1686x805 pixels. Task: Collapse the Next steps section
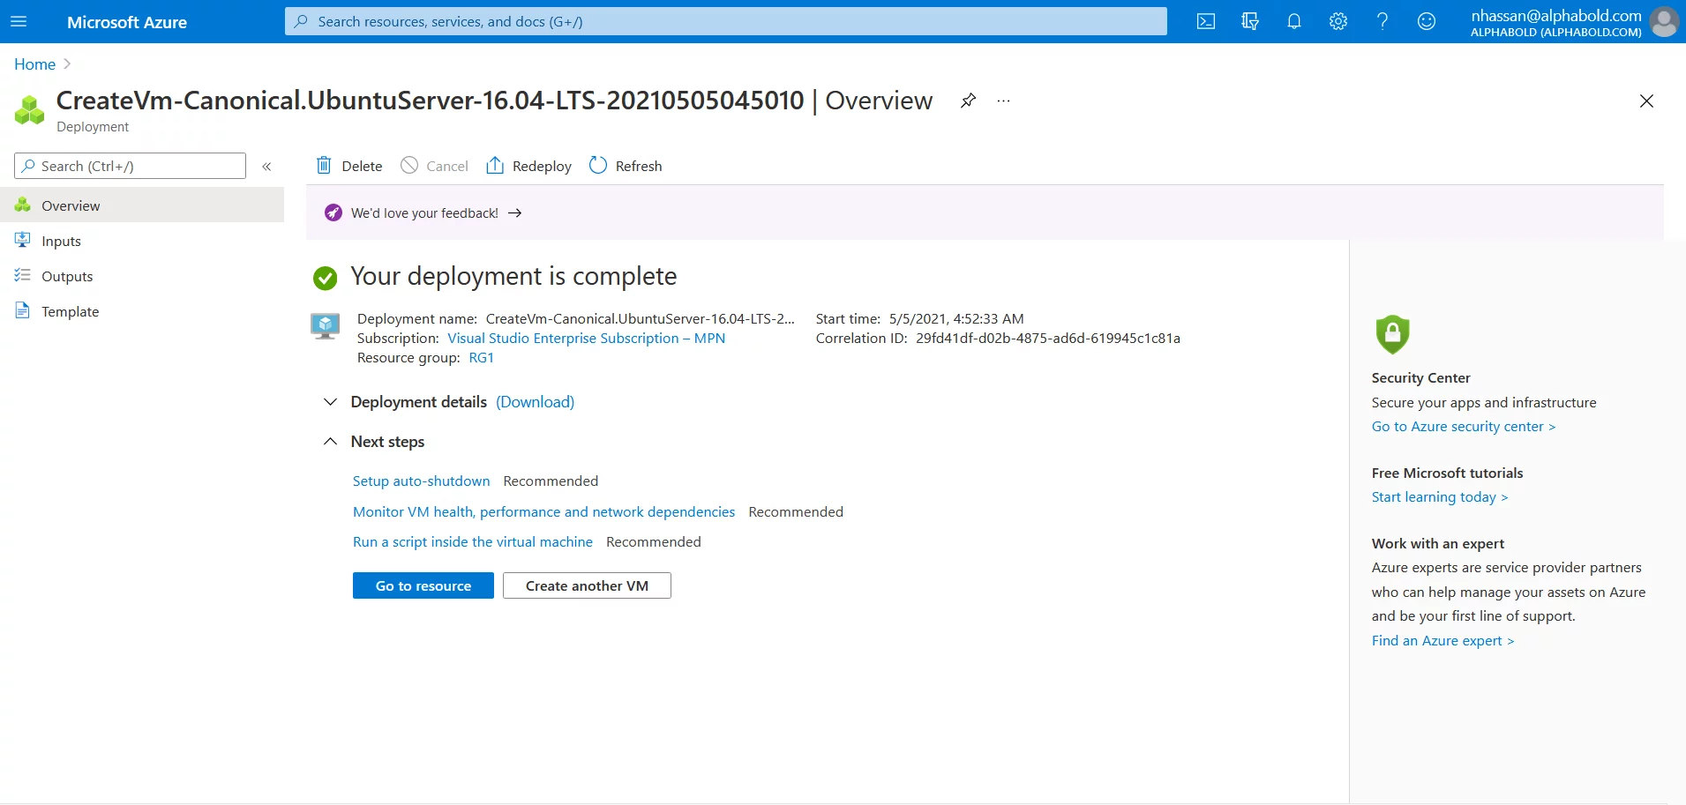(330, 441)
